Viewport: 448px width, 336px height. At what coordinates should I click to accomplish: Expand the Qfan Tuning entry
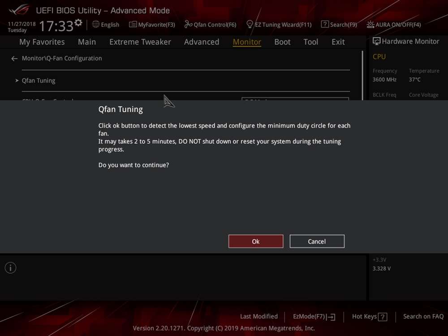pyautogui.click(x=39, y=81)
